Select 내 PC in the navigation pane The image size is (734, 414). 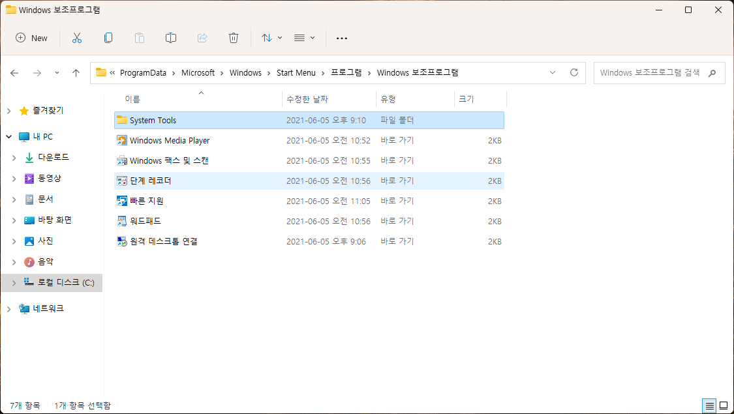tap(43, 137)
